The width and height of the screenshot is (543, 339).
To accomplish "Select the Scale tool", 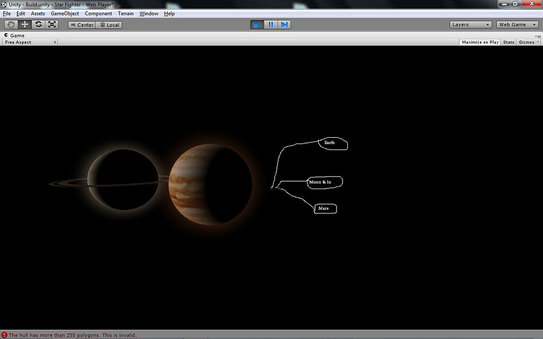I will point(51,24).
